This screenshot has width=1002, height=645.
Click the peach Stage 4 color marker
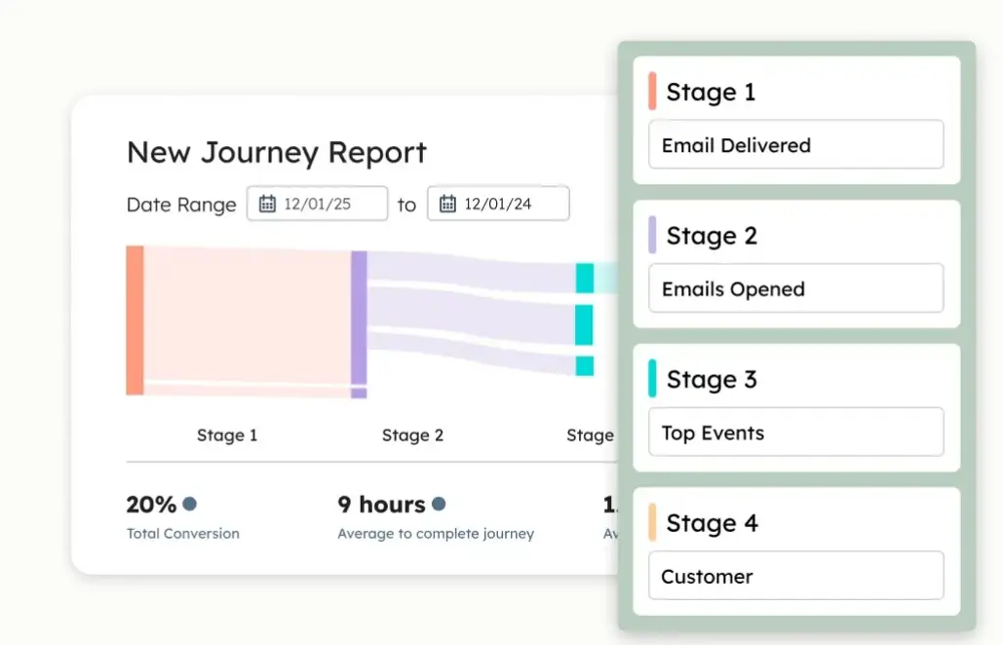pos(652,522)
